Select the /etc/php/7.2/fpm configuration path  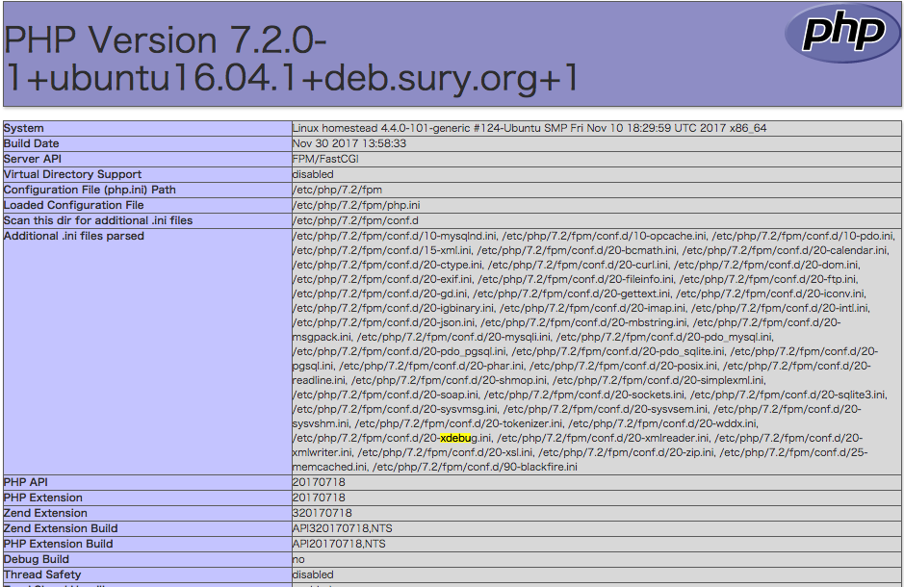(x=327, y=190)
